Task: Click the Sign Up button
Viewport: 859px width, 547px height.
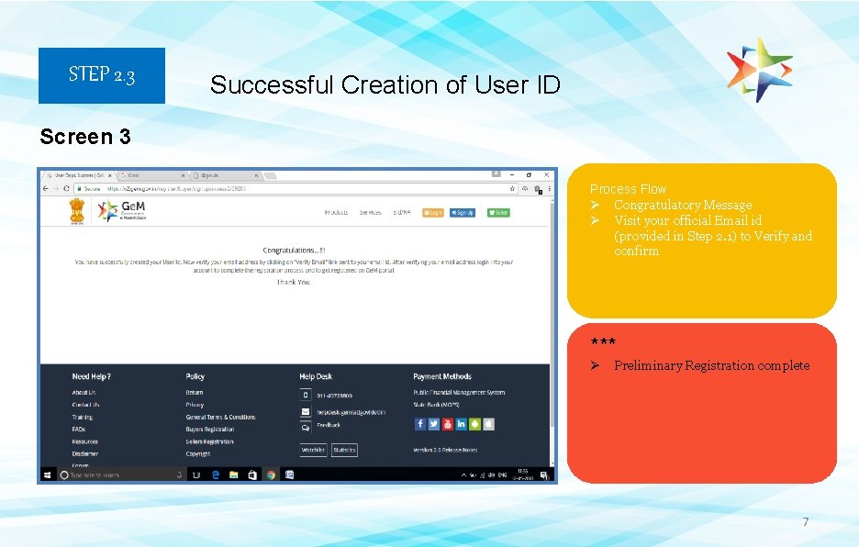Action: (464, 213)
